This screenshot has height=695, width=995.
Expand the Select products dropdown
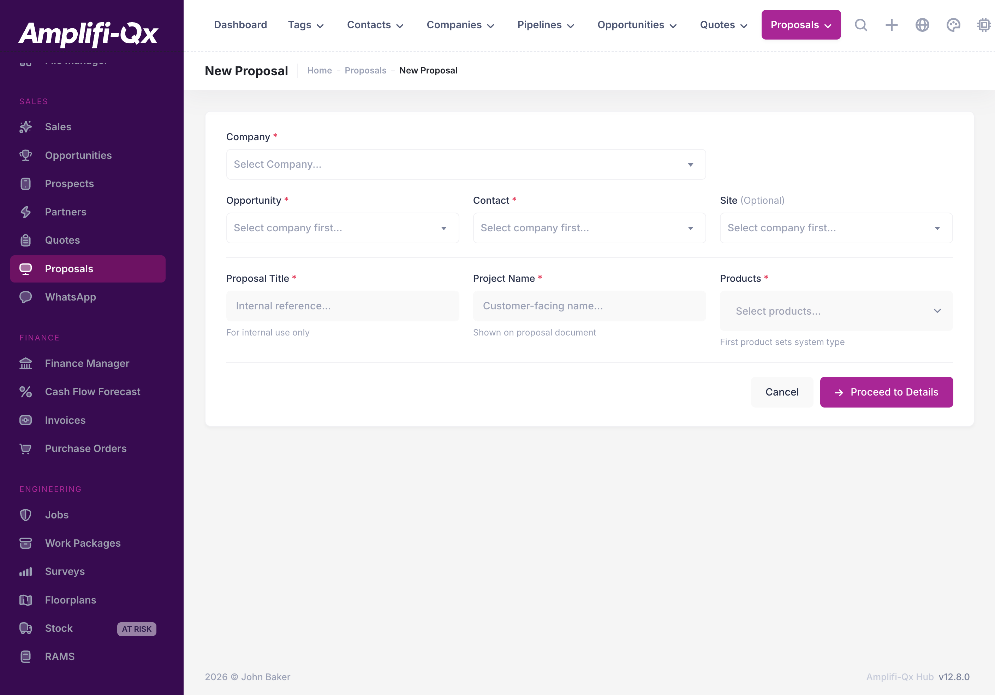click(836, 311)
